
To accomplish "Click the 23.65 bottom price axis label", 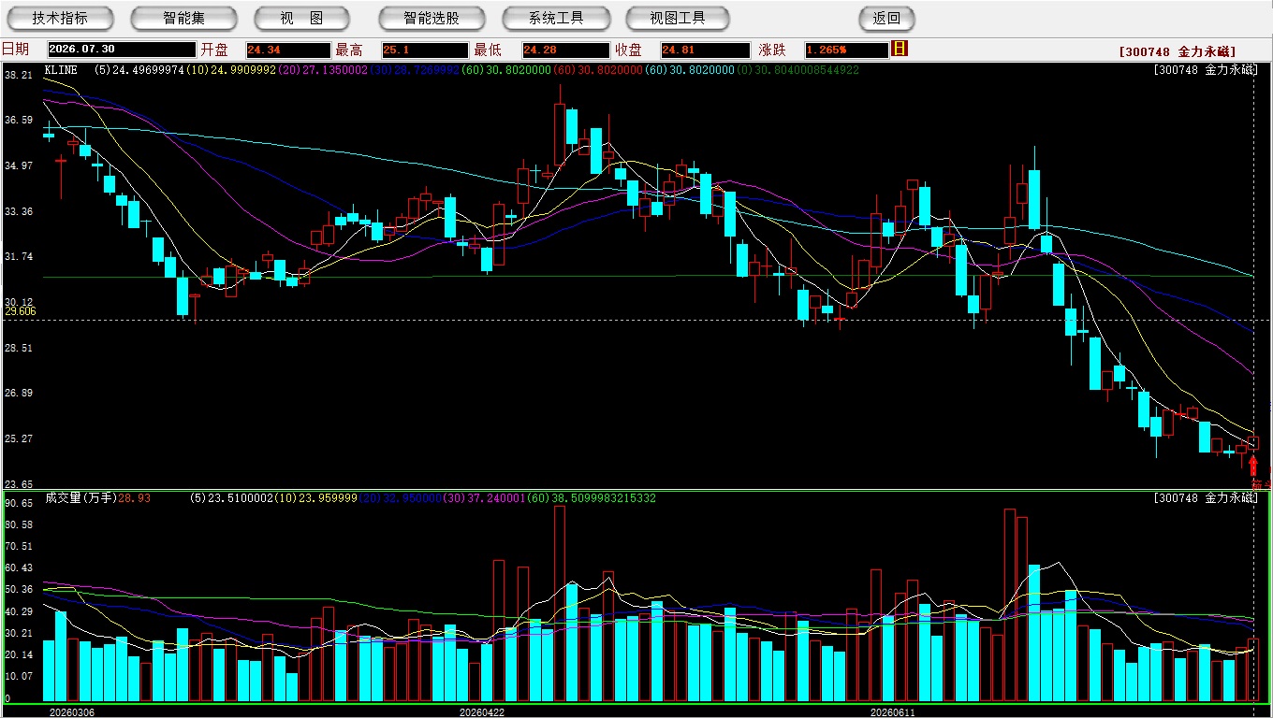I will coord(19,484).
